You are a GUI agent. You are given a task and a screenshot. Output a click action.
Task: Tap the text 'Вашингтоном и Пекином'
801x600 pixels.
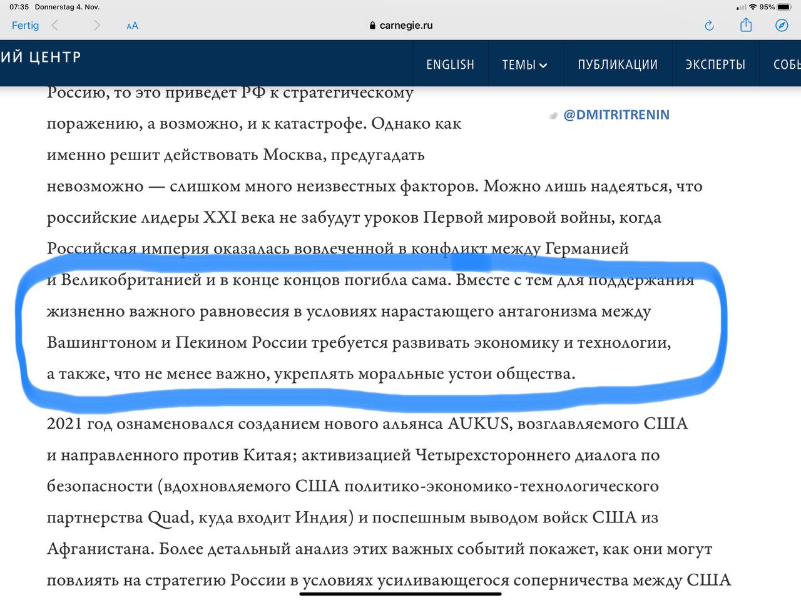coord(147,343)
